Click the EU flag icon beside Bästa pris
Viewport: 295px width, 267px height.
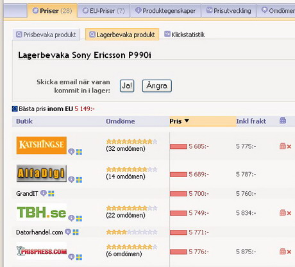[x=15, y=109]
